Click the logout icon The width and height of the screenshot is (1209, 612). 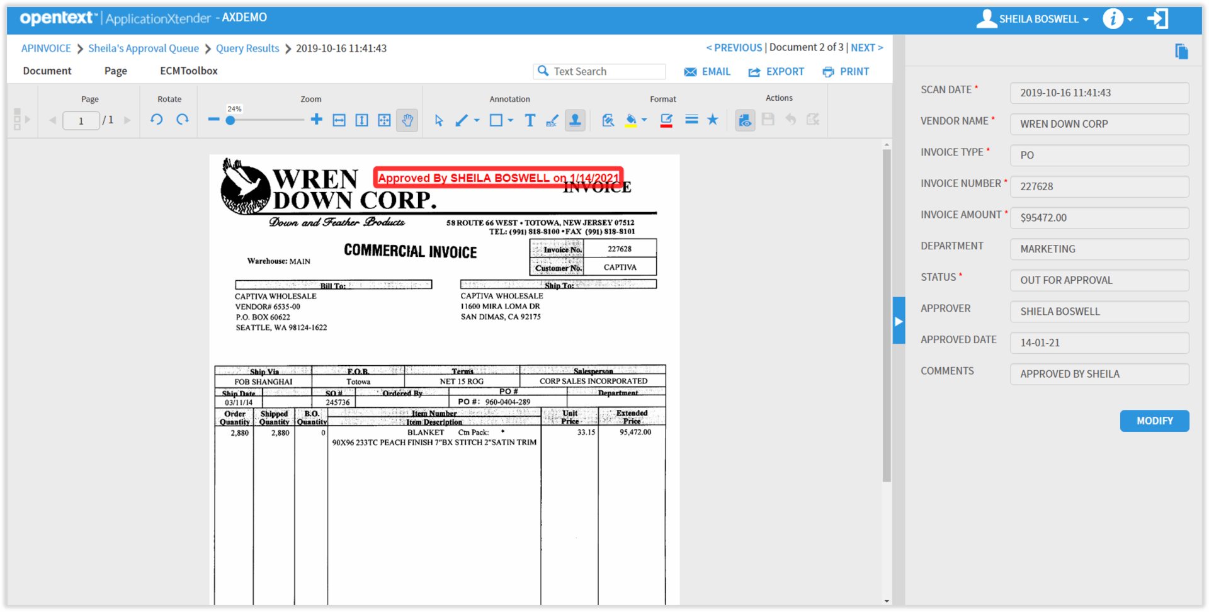(1157, 19)
